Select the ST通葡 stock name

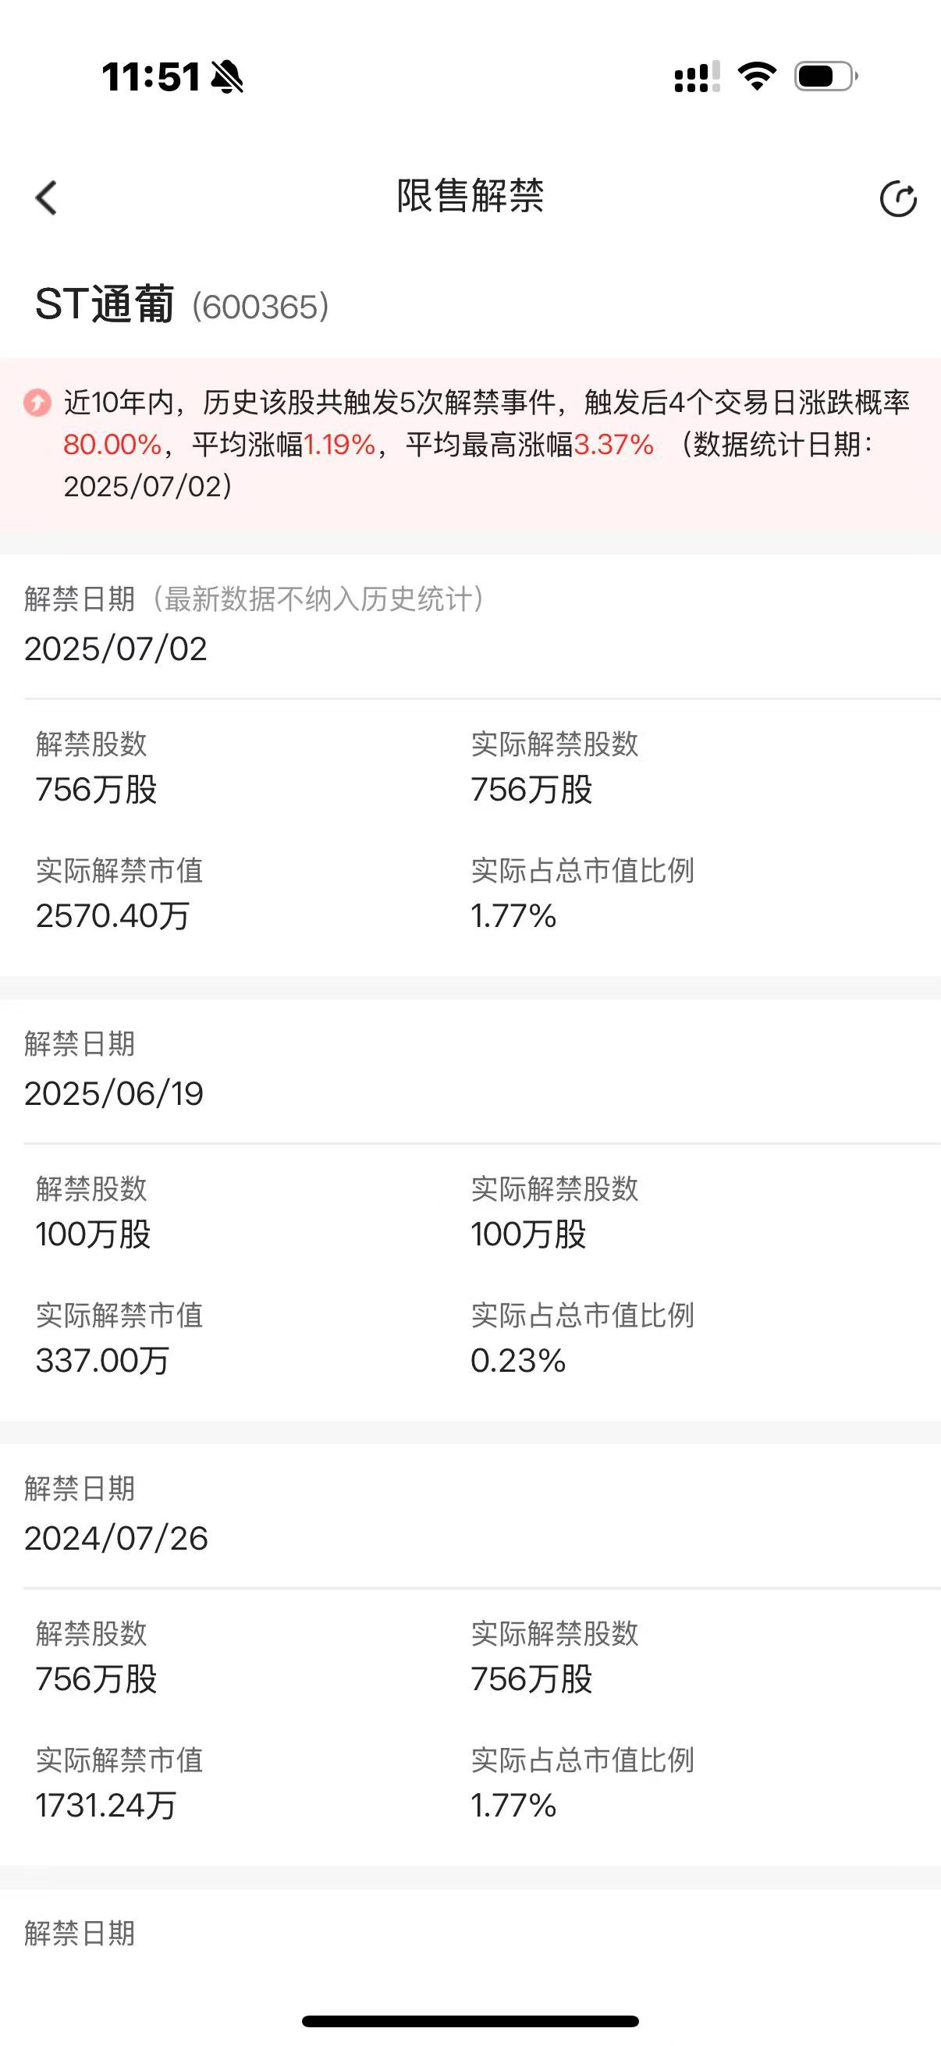pyautogui.click(x=104, y=305)
